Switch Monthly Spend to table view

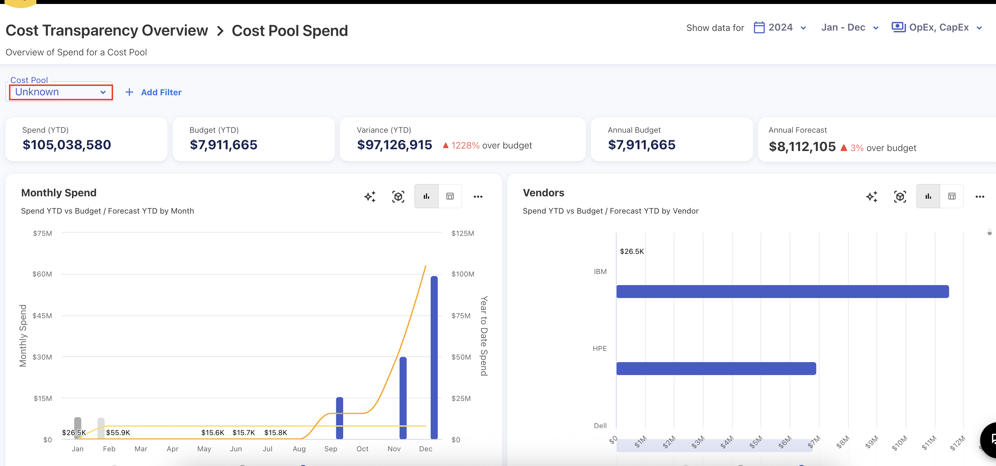coord(450,197)
